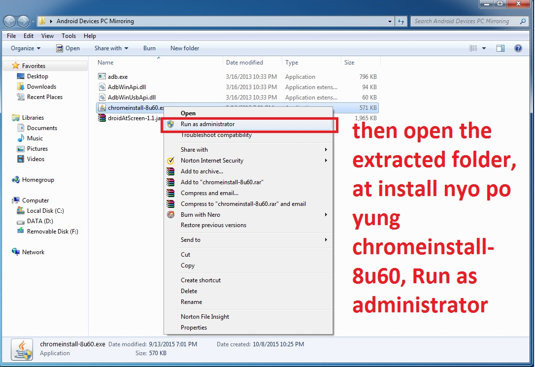
Task: Choose Add to archive...
Action: [x=248, y=171]
